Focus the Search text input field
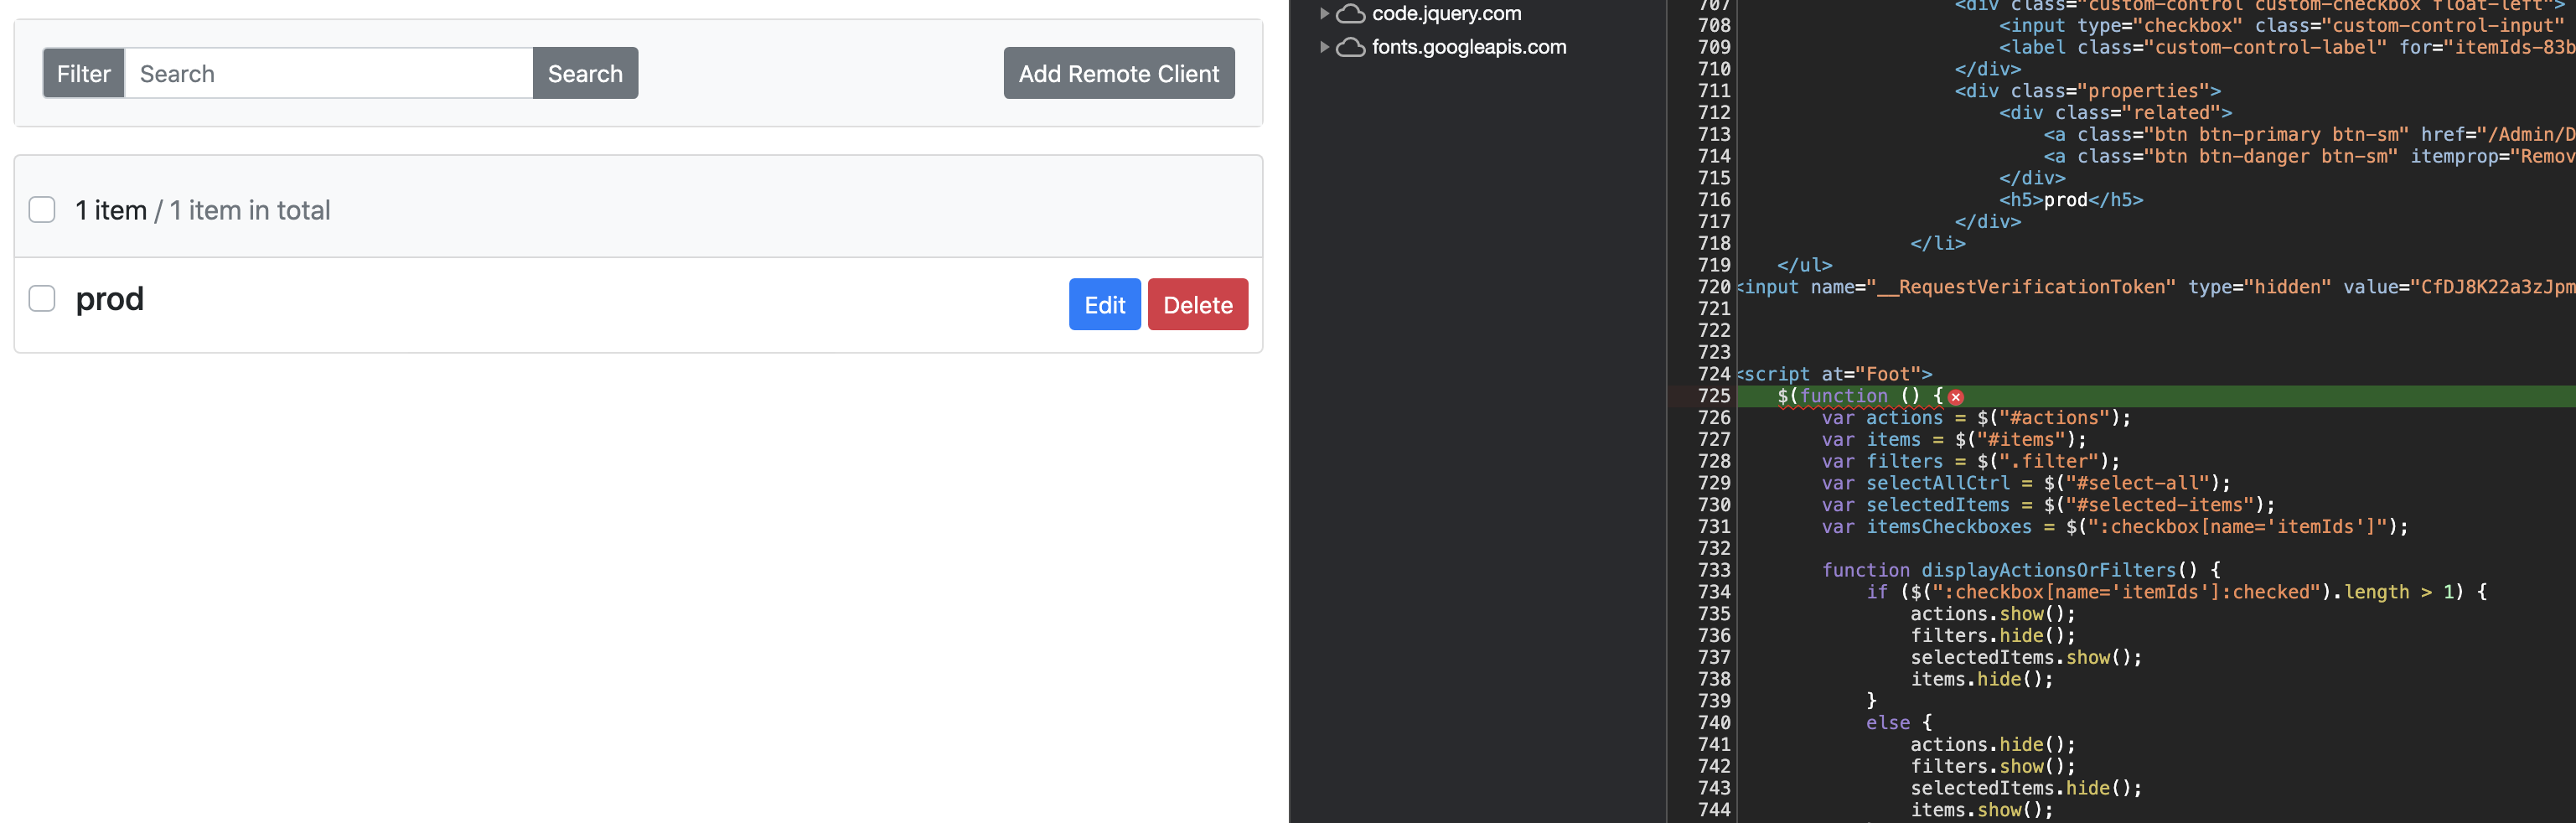 coord(329,73)
